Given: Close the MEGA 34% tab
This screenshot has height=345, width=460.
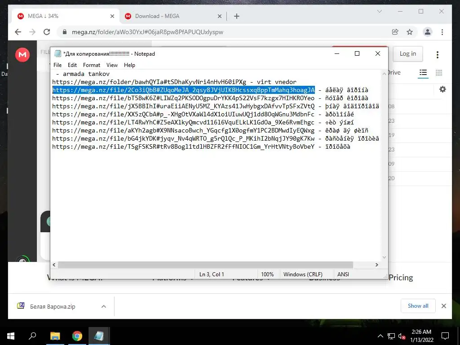Looking at the screenshot, I should 112,16.
